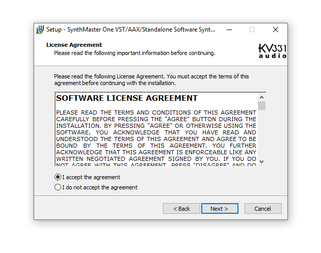Image resolution: width=321 pixels, height=253 pixels.
Task: Click the license text line starting "UNDERSTOOD THE TERMS"
Action: tap(156, 139)
